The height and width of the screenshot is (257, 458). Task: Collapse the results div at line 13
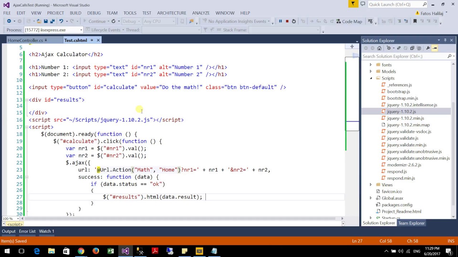point(26,100)
